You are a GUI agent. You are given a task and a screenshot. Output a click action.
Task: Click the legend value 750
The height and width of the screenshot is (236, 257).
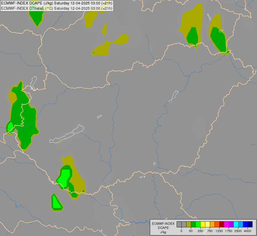coord(210,231)
